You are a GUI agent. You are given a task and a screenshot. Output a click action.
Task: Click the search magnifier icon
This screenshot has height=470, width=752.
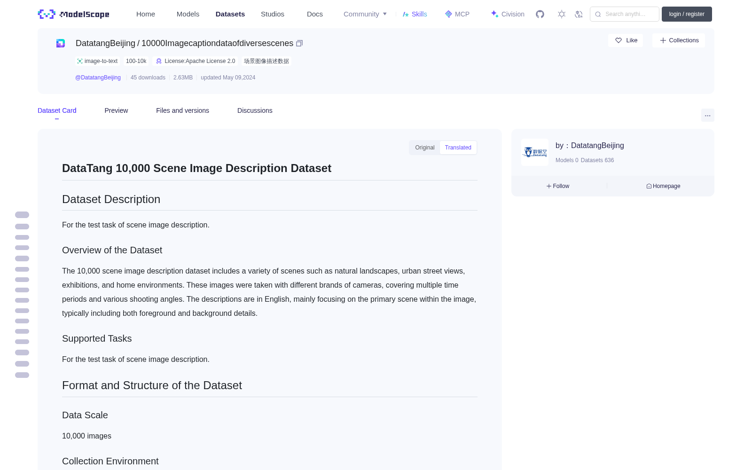(598, 14)
